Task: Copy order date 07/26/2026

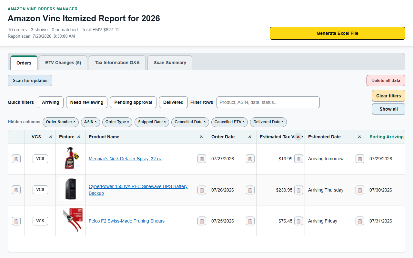Action: click(x=250, y=190)
